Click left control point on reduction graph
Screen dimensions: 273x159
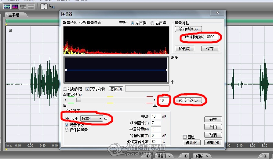[x=66, y=70]
